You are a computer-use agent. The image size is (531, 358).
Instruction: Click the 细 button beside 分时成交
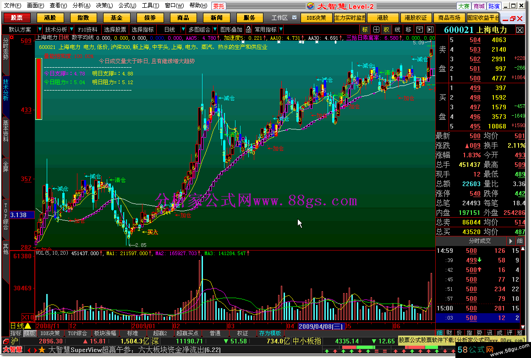pyautogui.click(x=520, y=241)
